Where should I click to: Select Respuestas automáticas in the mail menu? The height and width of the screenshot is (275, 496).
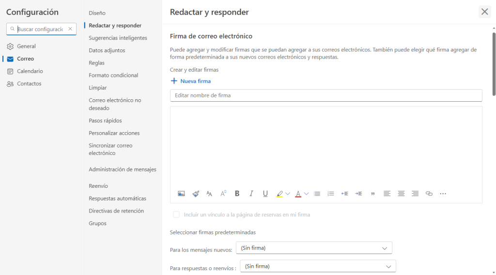(117, 199)
